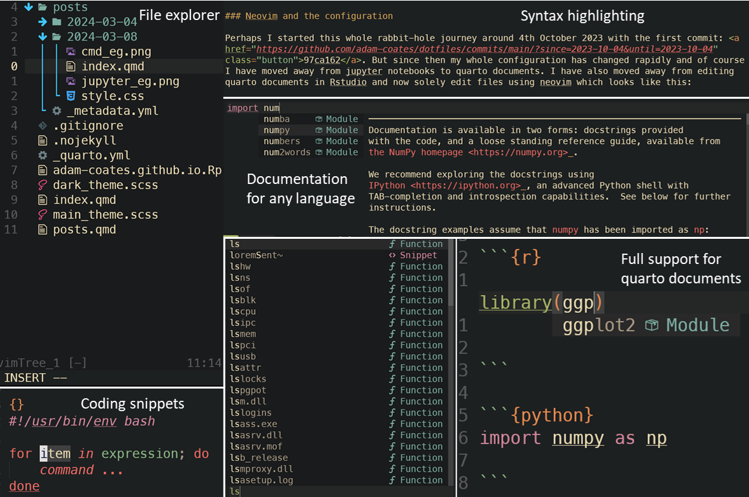Click the _quarto.yml gear icon
Image resolution: width=749 pixels, height=497 pixels.
click(43, 155)
